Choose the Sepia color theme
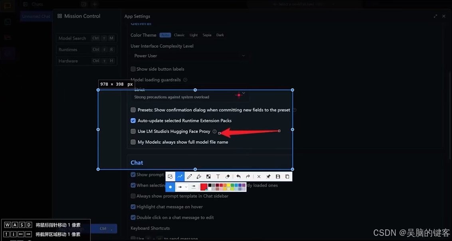 (x=207, y=35)
